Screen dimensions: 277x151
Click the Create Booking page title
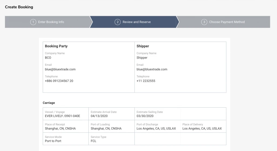tap(19, 7)
